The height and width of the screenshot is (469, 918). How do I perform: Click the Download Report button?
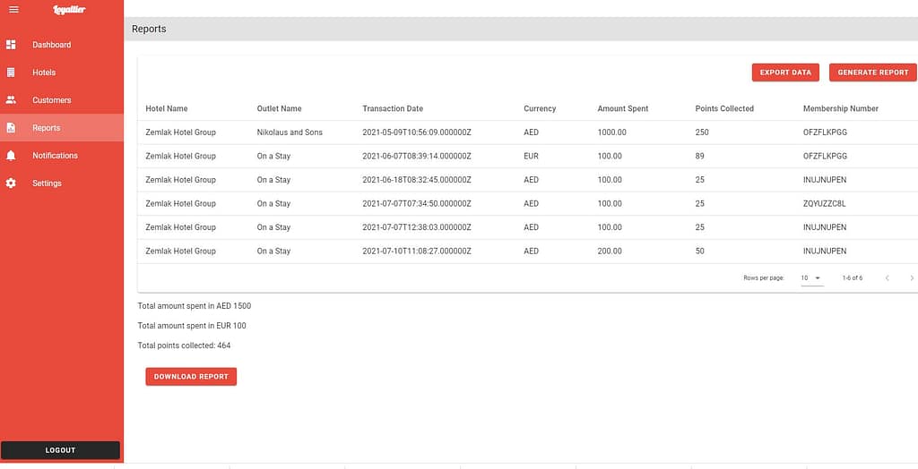[x=191, y=377]
